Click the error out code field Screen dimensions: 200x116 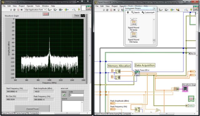pyautogui.click(x=76, y=95)
